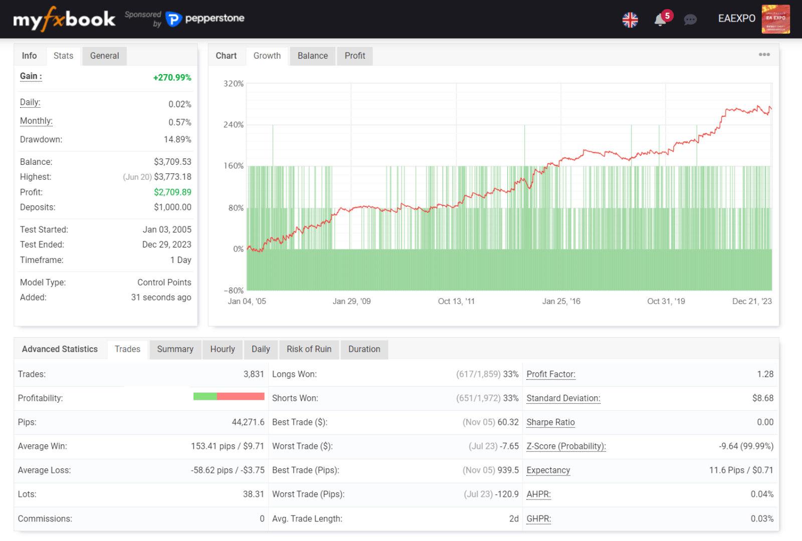Open the Hourly statistics tab
Viewport: 802px width, 541px height.
(223, 349)
